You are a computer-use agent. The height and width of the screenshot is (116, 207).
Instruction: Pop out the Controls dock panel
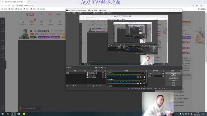pos(181,71)
